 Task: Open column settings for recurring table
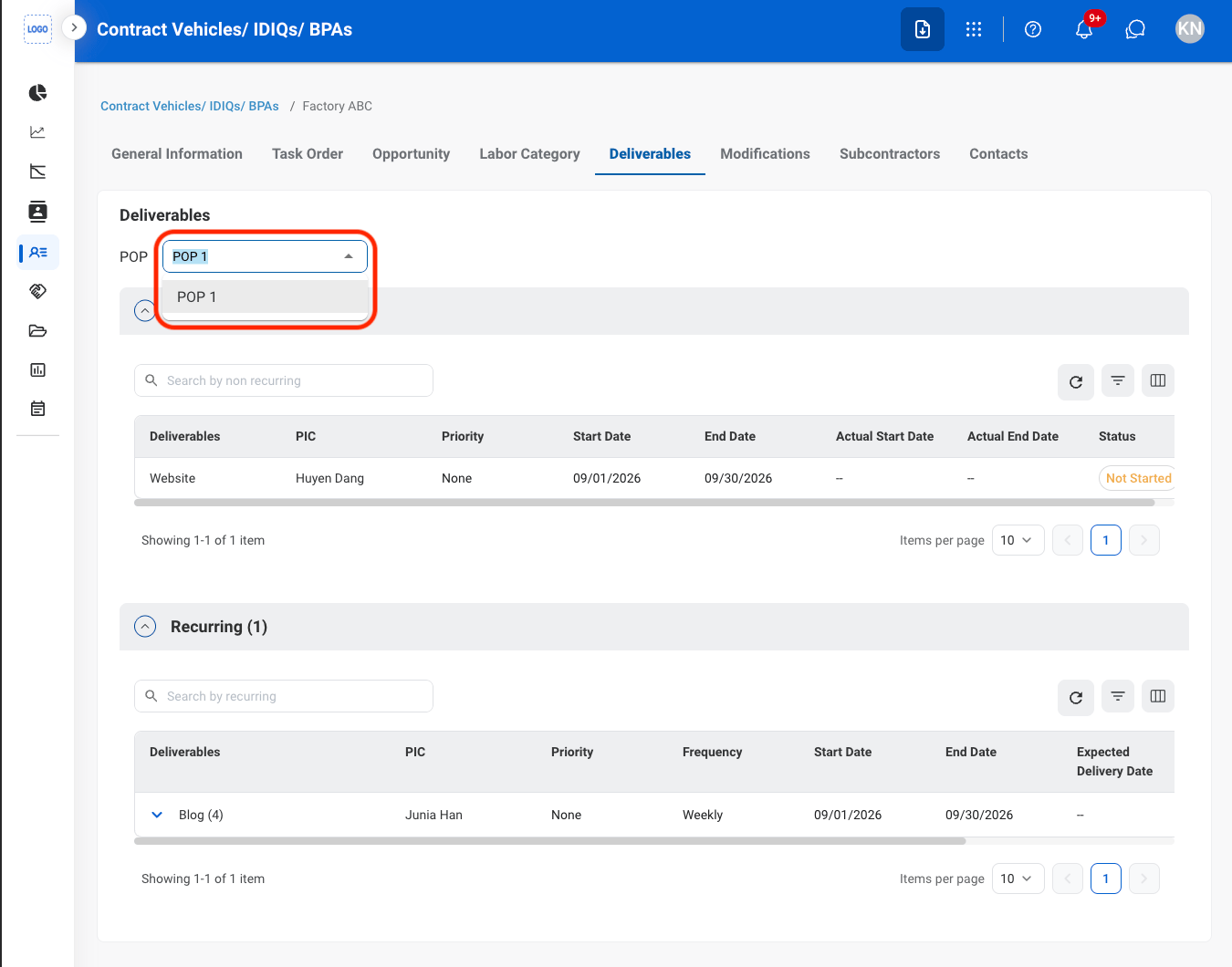1158,696
